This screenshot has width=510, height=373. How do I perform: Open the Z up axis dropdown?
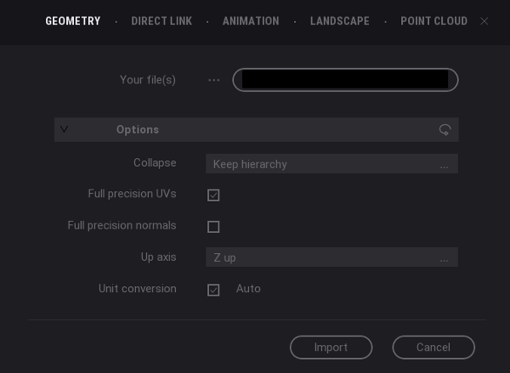[x=332, y=257]
